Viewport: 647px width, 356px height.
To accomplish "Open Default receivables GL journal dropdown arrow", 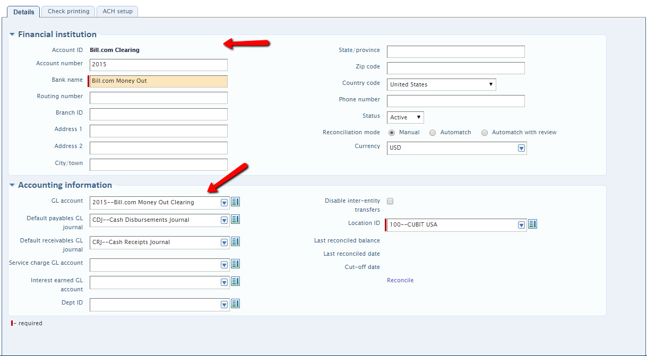I will (224, 242).
